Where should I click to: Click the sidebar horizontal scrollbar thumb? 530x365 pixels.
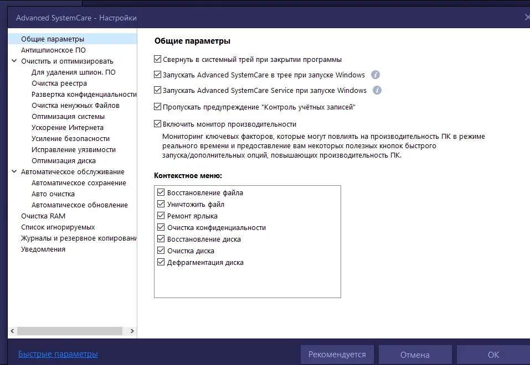coord(70,331)
